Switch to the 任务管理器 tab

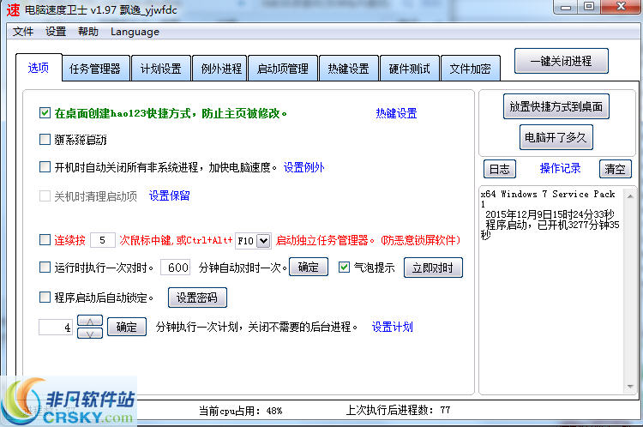(95, 69)
